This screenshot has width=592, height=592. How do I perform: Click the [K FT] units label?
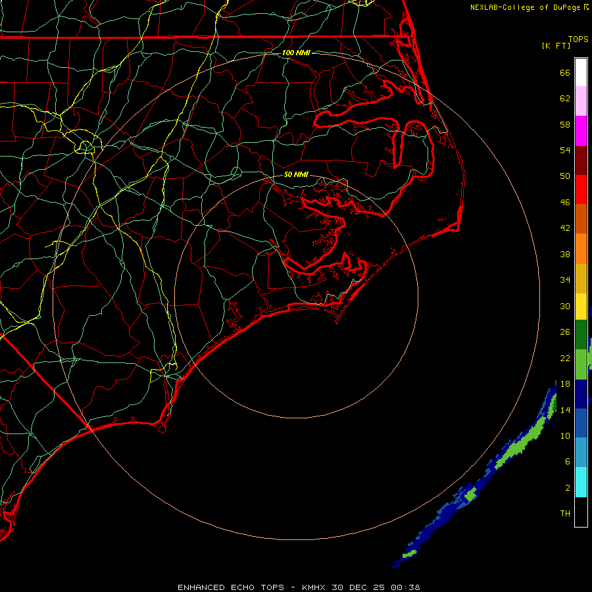[x=556, y=45]
